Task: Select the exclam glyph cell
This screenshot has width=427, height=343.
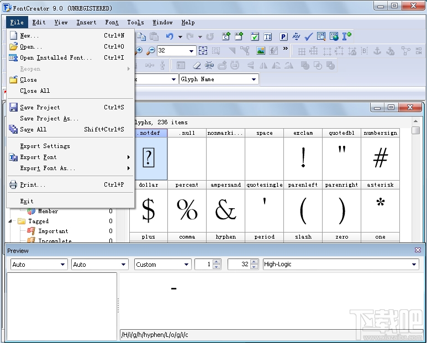Action: [303, 154]
